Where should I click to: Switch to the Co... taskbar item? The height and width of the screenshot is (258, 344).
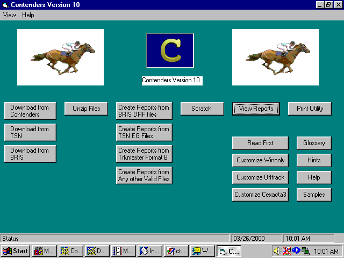click(71, 251)
